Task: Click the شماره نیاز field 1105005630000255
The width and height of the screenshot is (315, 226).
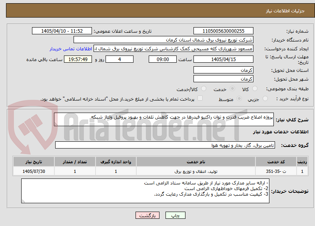Action: pos(223,31)
